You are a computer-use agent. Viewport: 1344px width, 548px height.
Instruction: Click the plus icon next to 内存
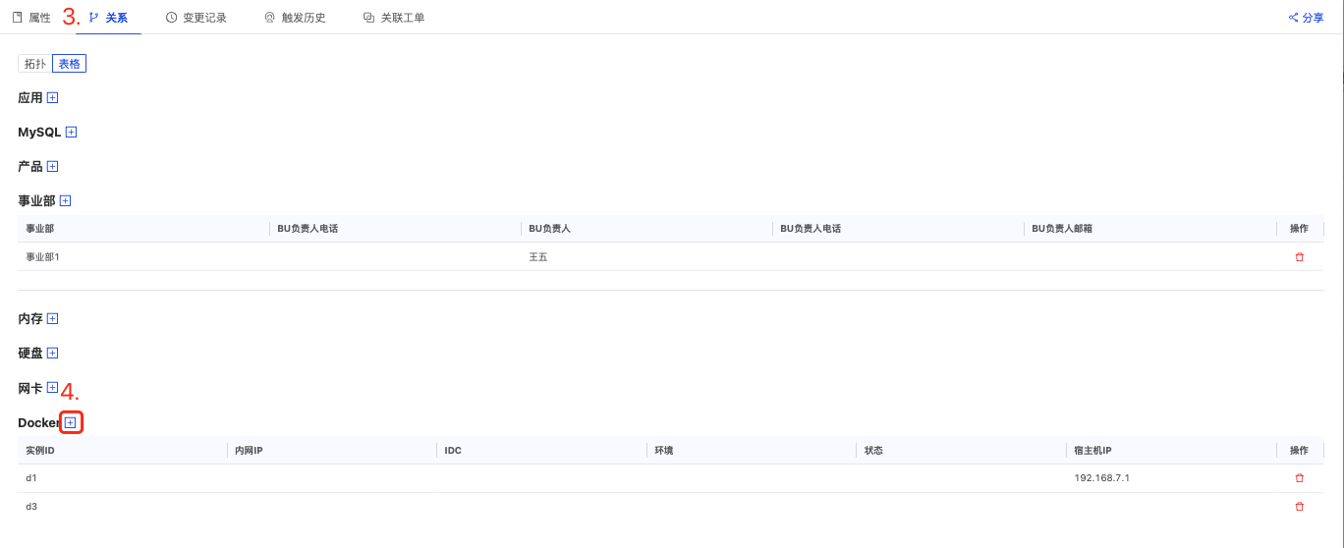pos(53,319)
